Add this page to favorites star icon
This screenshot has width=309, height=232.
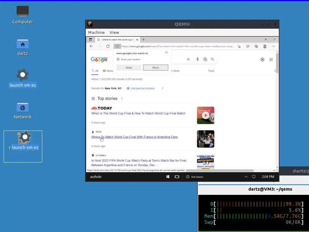[239, 46]
